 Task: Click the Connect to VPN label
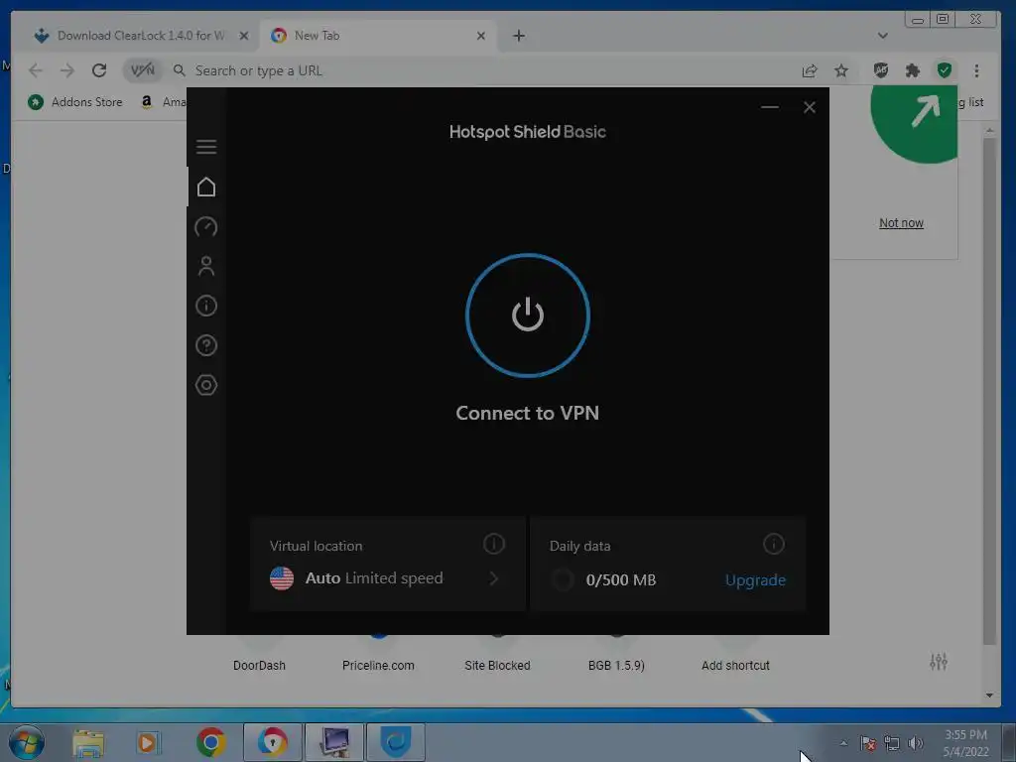tap(528, 413)
